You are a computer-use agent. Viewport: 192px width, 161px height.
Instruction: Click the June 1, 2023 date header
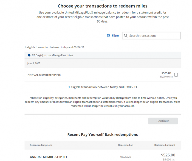pos(34,63)
